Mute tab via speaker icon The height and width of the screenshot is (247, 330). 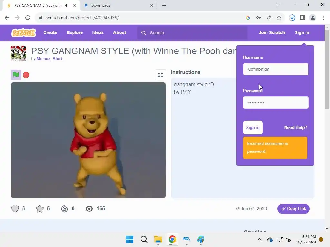67,5
